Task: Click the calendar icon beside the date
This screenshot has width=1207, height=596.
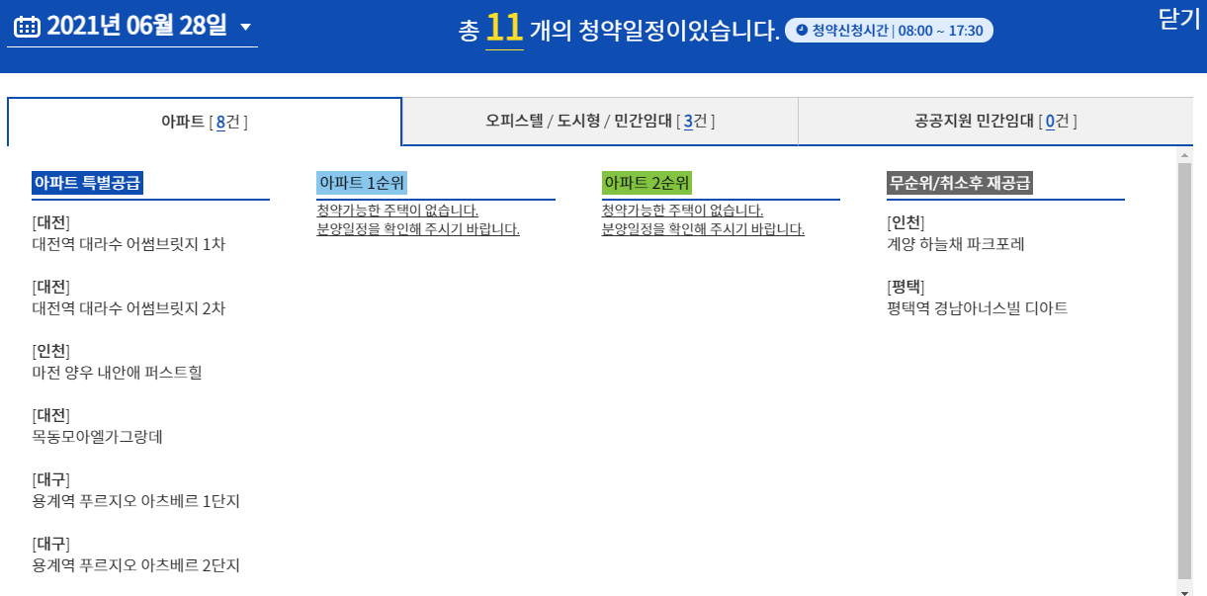Action: (27, 27)
